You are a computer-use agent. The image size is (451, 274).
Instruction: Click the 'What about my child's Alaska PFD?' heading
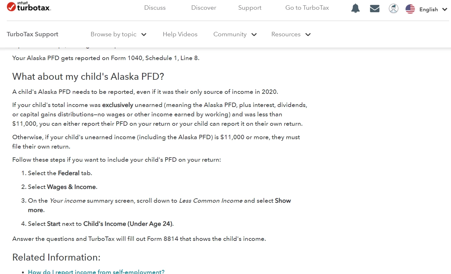click(x=88, y=77)
